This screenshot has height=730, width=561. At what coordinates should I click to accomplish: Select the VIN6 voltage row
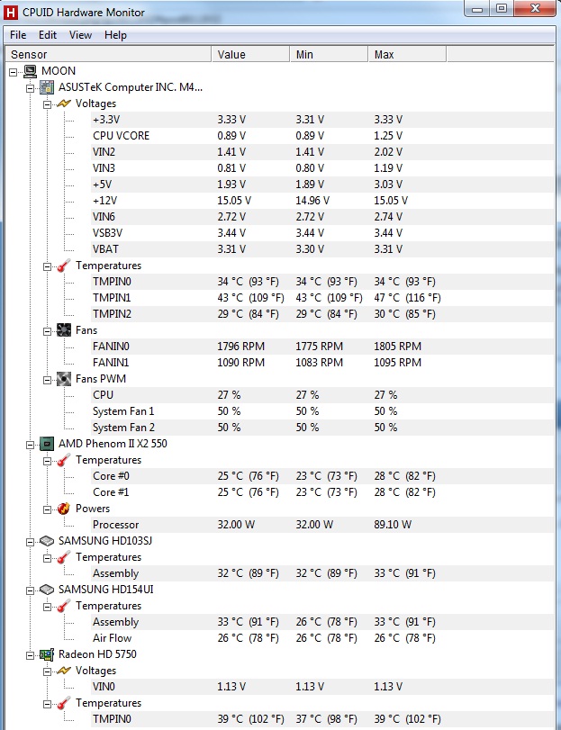click(322, 217)
